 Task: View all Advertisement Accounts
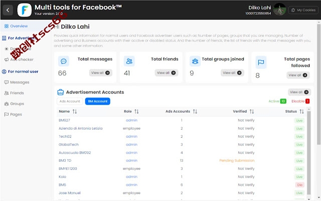[x=299, y=92]
